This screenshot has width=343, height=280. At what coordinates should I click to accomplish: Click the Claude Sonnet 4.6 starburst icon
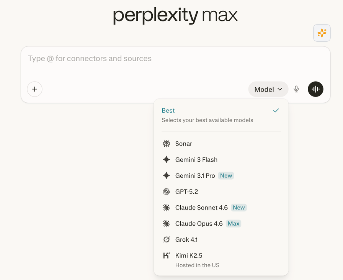click(x=166, y=208)
